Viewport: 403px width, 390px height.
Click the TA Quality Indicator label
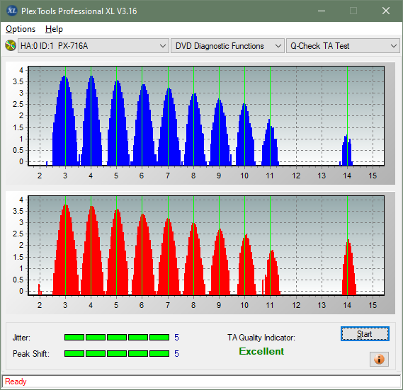[x=261, y=338]
